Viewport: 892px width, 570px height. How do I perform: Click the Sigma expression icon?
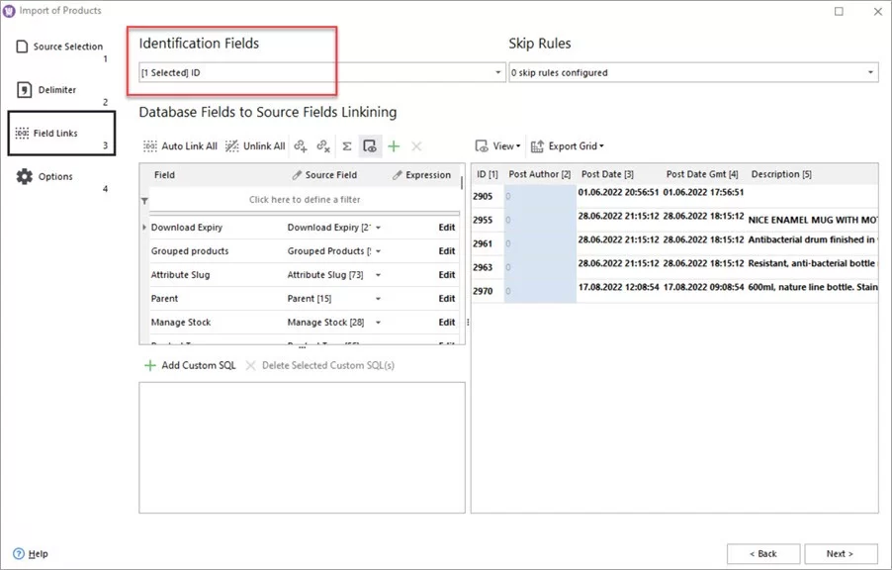tap(347, 145)
